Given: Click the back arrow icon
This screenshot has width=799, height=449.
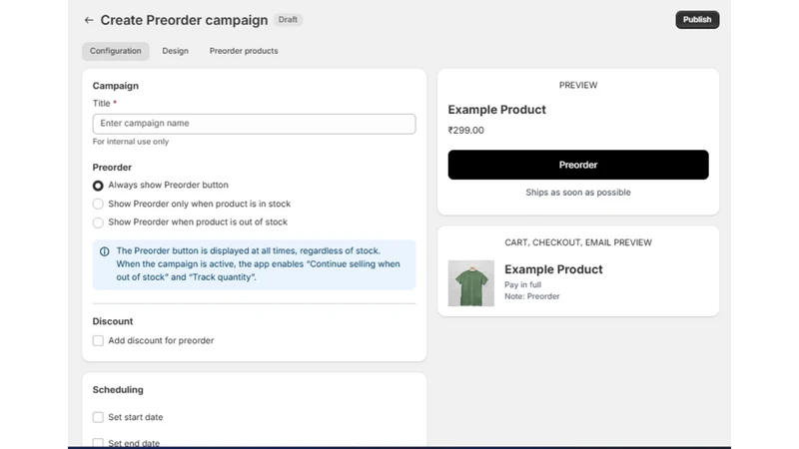Looking at the screenshot, I should point(89,20).
